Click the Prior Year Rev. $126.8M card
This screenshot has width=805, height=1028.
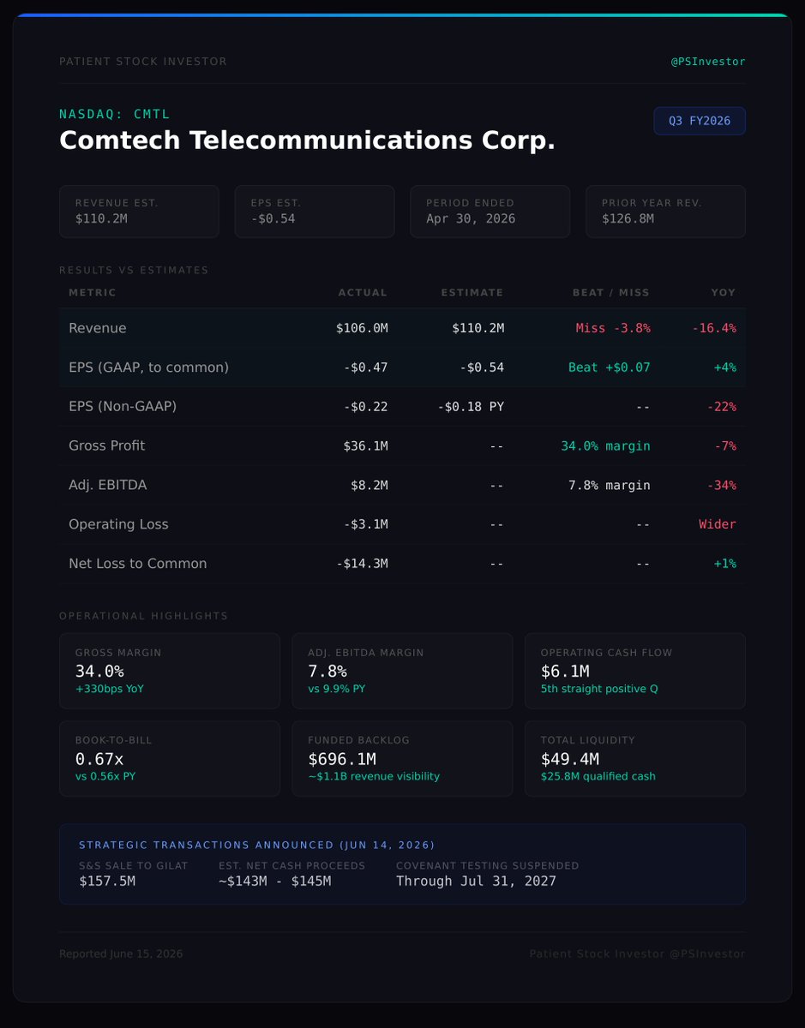(x=666, y=212)
